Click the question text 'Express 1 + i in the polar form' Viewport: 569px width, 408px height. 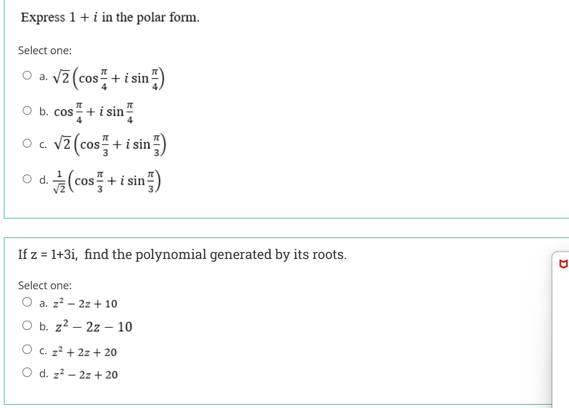[110, 18]
